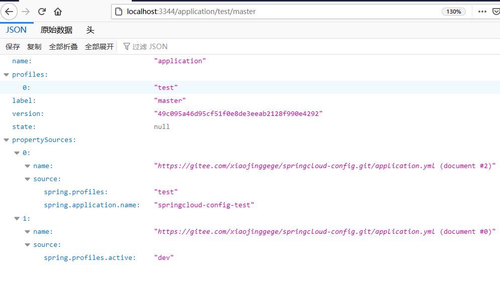Viewport: 500px width, 286px height.
Task: Reset the 130% zoom level badge
Action: tap(453, 11)
